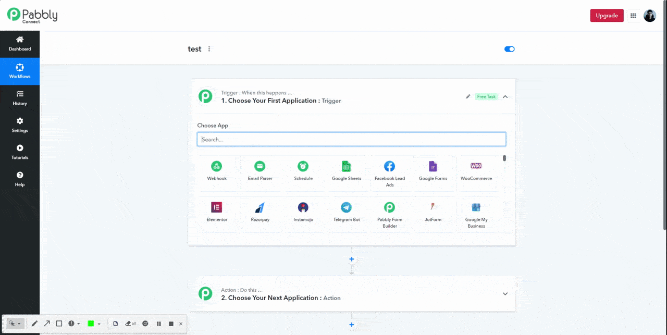
Task: Click into the Choose App search field
Action: [x=352, y=140]
